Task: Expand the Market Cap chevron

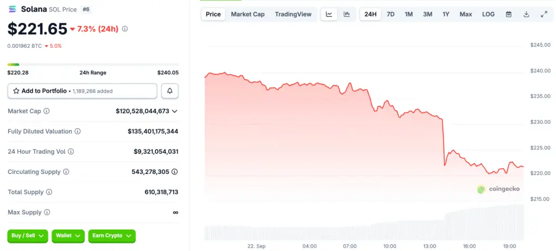Action: 175,111
